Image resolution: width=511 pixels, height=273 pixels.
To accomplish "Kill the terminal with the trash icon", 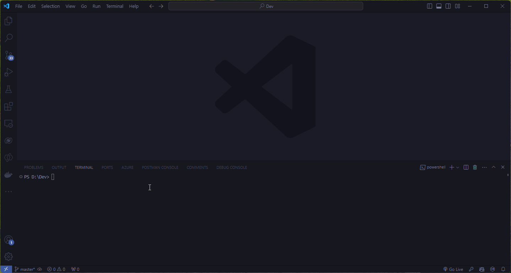I will point(475,167).
